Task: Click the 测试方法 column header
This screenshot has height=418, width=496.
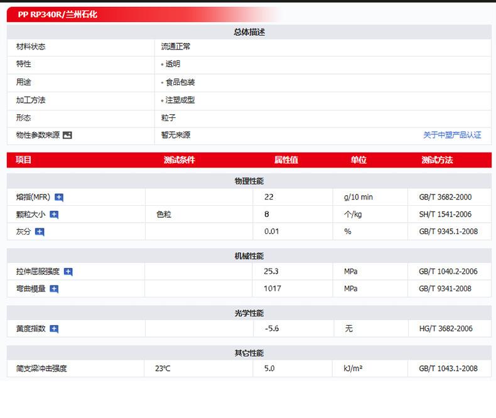Action: pyautogui.click(x=437, y=160)
